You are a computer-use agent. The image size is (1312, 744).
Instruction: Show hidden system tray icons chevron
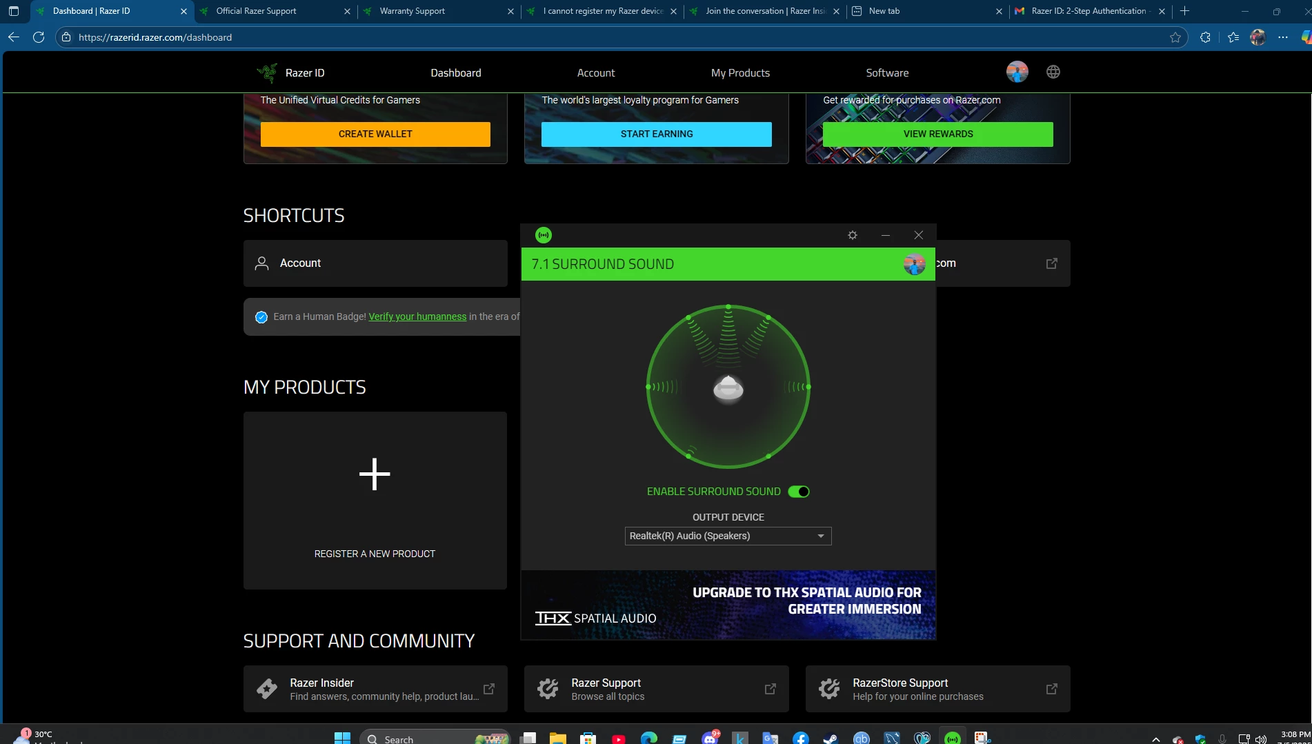[1155, 739]
